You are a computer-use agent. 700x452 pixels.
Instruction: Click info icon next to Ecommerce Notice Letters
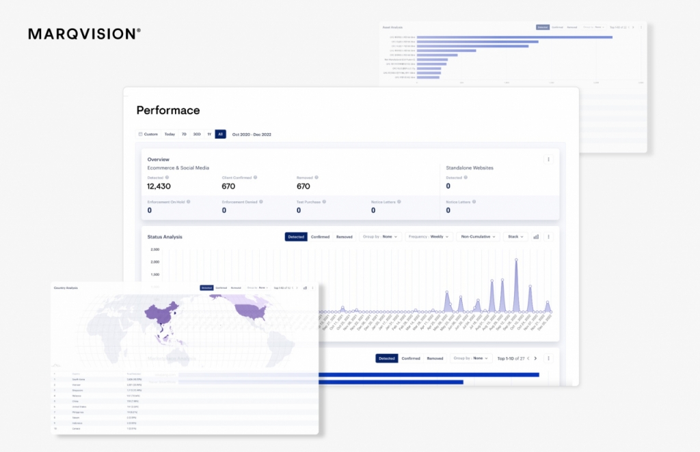pyautogui.click(x=399, y=202)
